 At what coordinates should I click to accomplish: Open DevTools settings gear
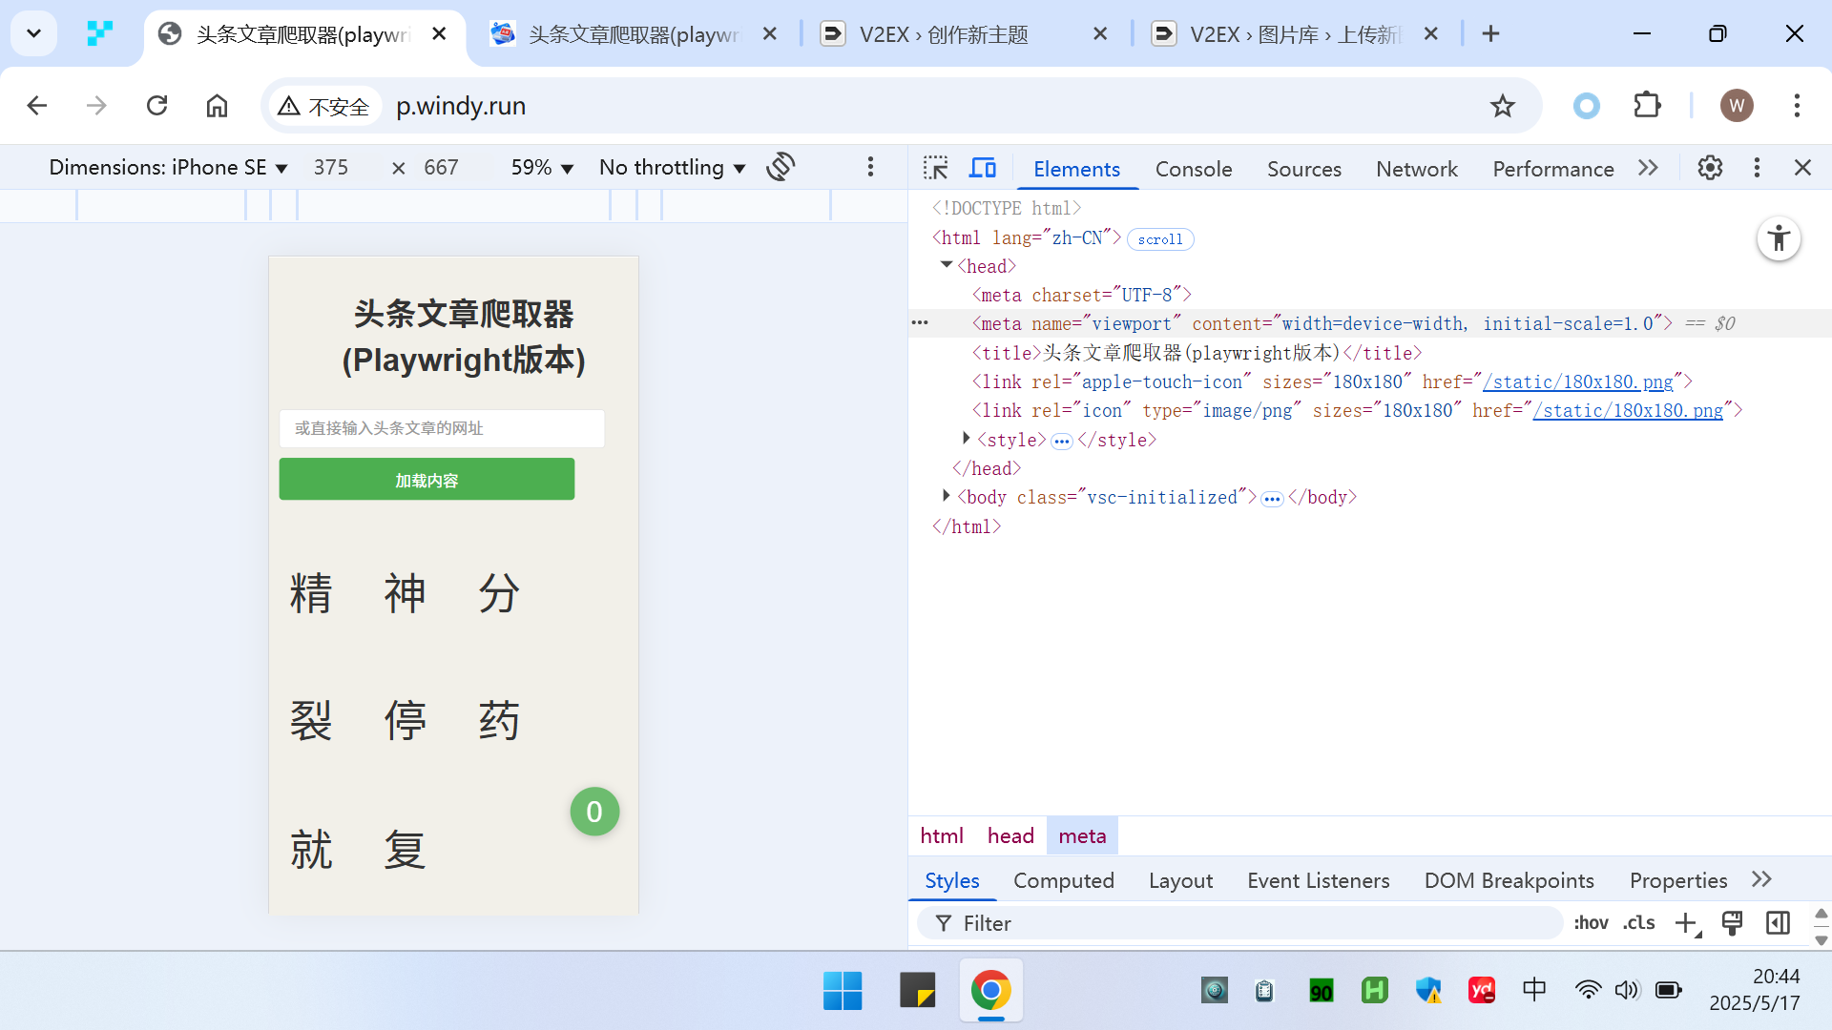tap(1709, 169)
